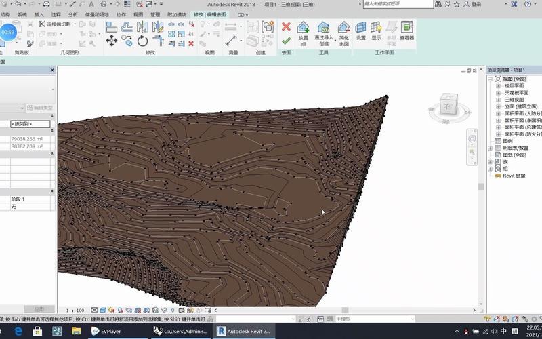
Task: Close the properties palette with X
Action: [52, 71]
